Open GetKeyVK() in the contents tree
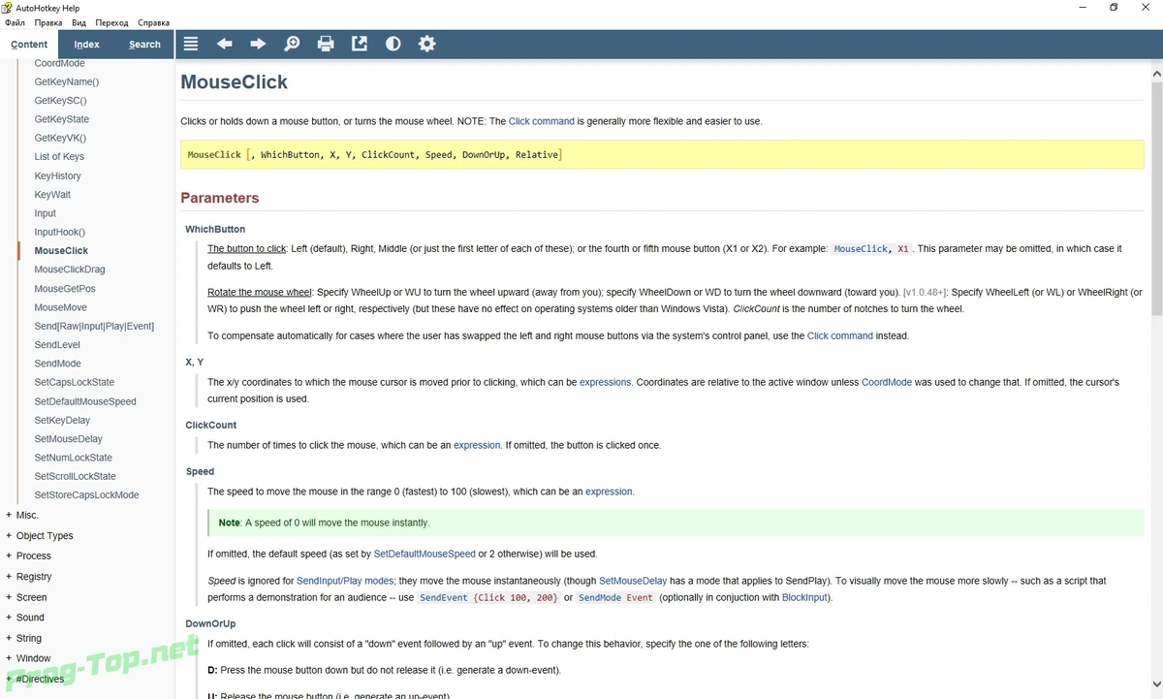 tap(60, 138)
